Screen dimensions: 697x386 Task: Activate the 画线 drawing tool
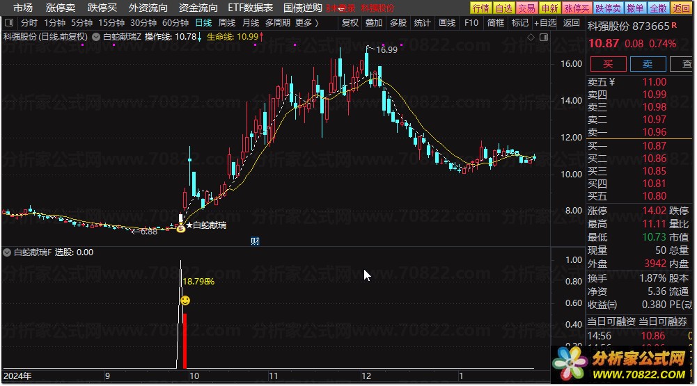[447, 23]
